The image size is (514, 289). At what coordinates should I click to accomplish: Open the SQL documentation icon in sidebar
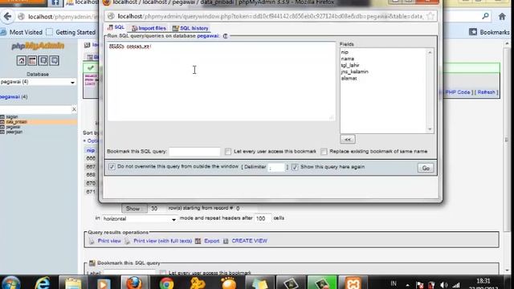[x=55, y=61]
